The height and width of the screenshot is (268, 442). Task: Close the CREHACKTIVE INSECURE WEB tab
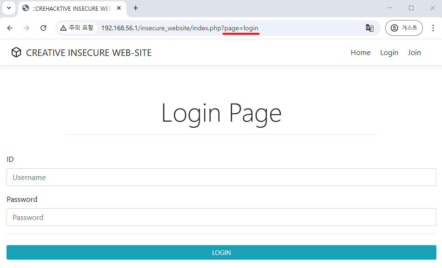coord(119,8)
